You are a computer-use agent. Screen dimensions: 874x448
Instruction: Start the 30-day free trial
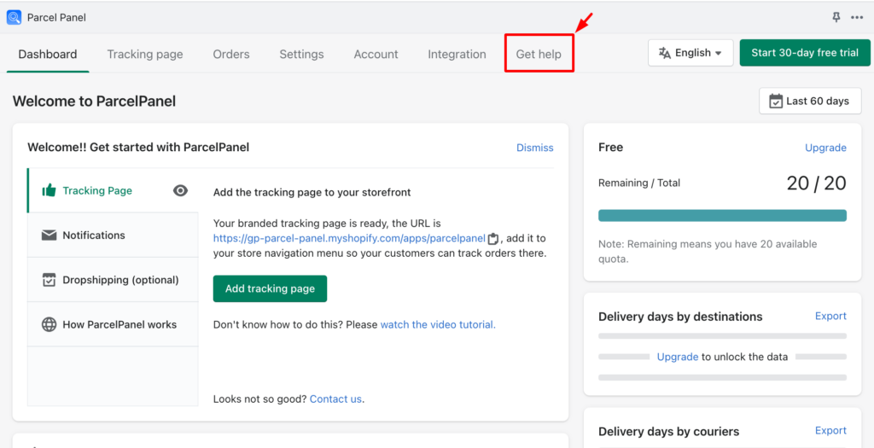tap(805, 53)
